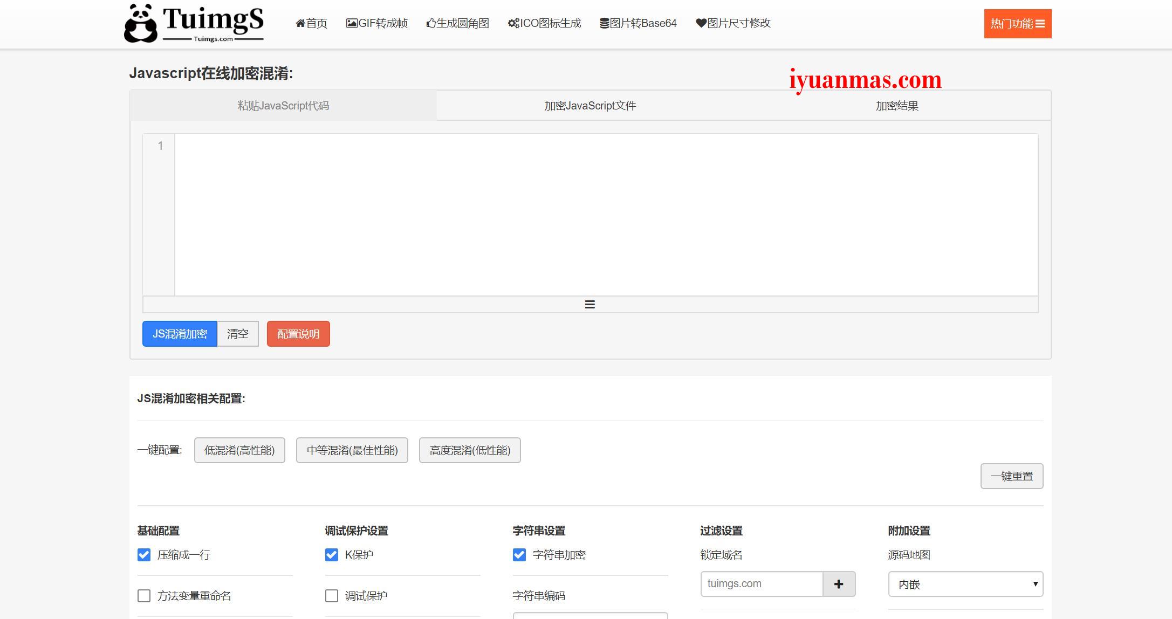Screen dimensions: 1172x619
Task: Expand the 热门功能 menu button
Action: (x=1017, y=24)
